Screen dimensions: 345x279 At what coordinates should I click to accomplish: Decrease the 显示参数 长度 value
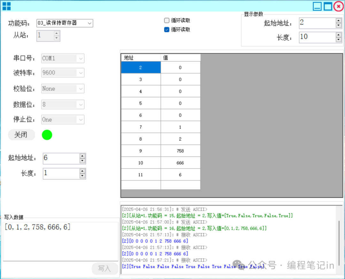(338, 40)
